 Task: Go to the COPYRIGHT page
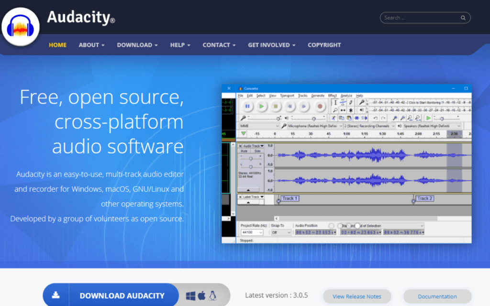click(324, 45)
